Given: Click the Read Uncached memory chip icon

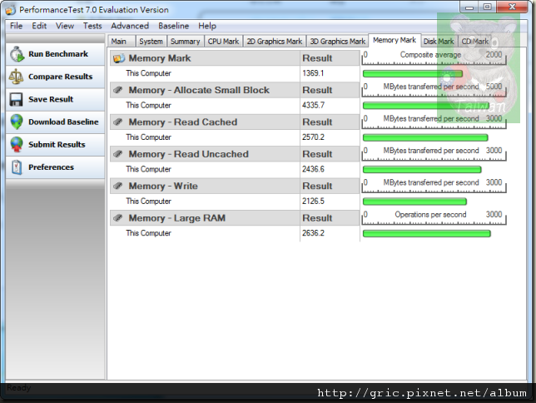Looking at the screenshot, I should click(118, 154).
